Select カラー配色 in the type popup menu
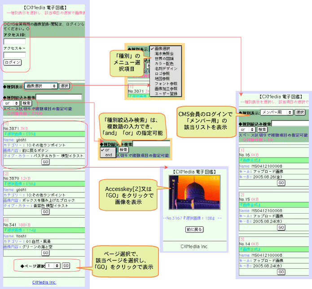 click(x=166, y=64)
